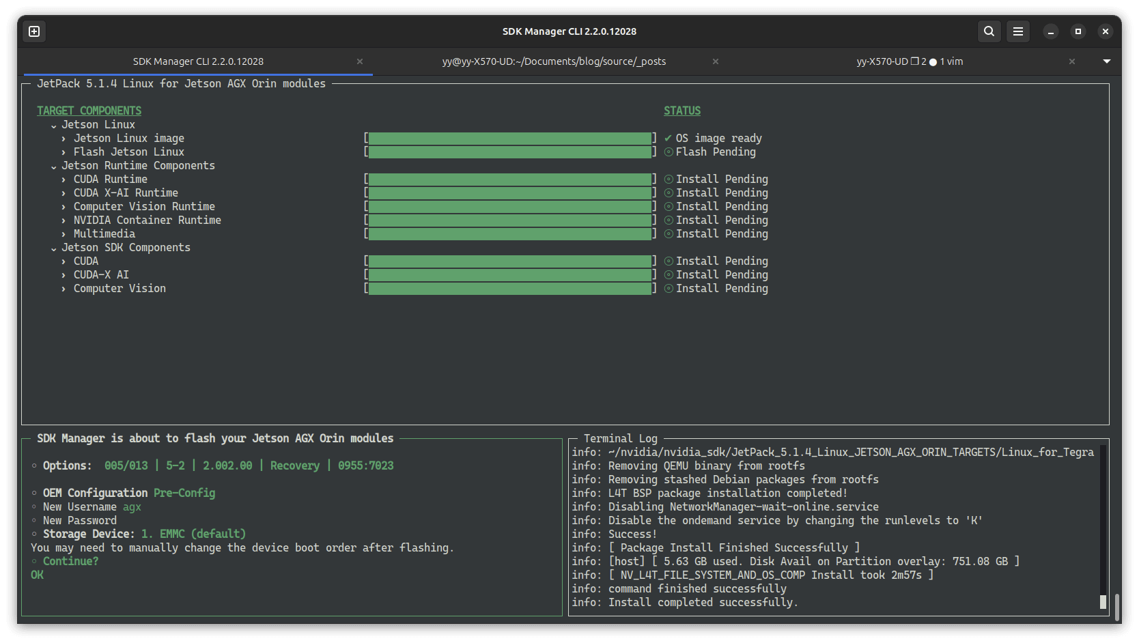Expand the Multimedia item

tap(64, 234)
